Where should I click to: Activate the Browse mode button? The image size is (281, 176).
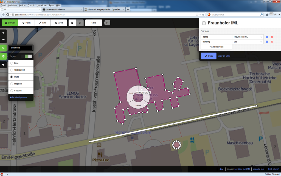point(10,23)
